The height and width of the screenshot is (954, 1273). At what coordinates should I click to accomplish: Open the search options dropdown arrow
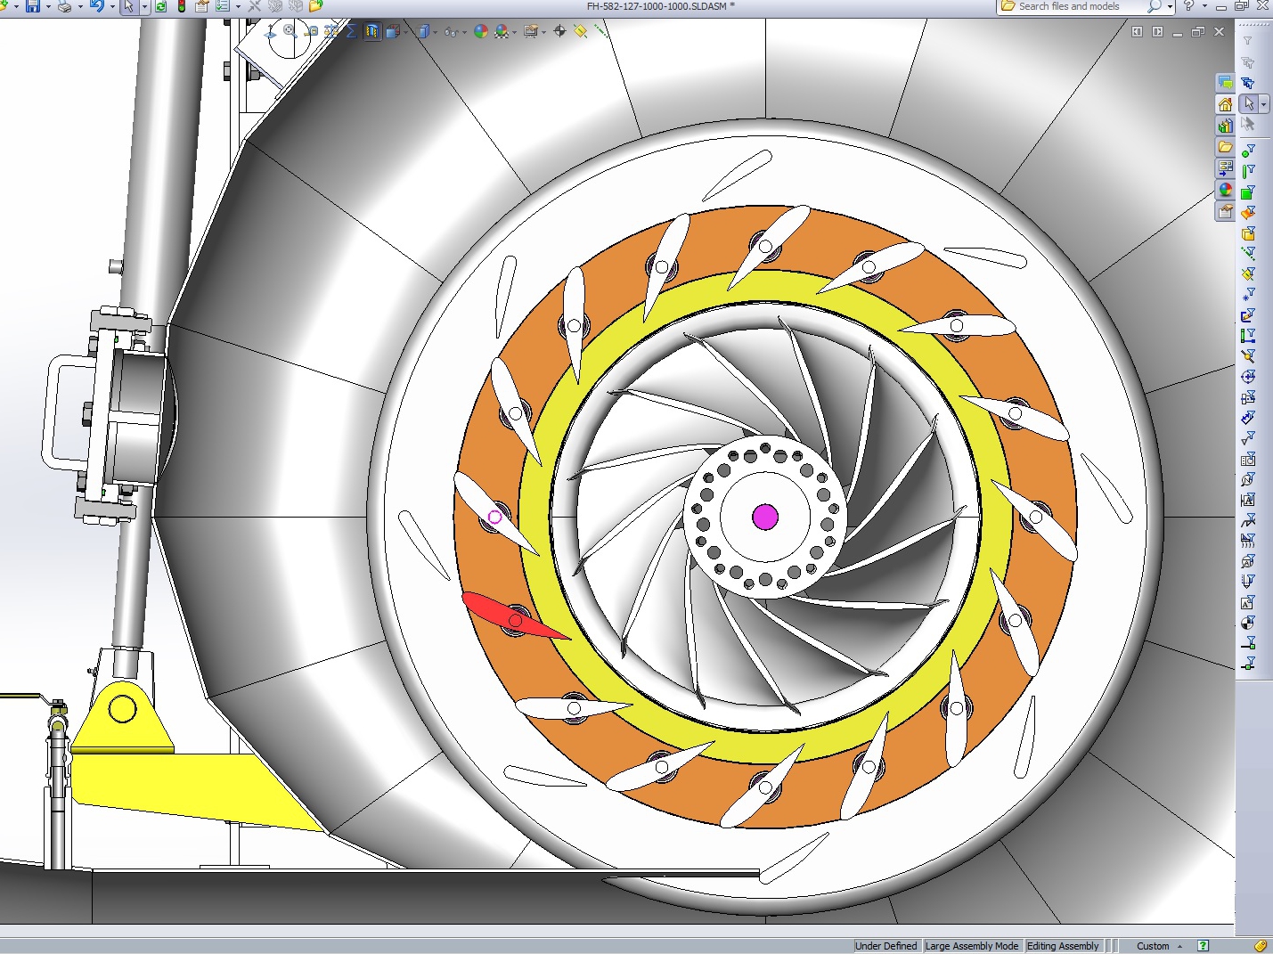1170,7
